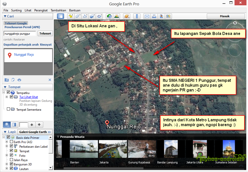Image resolution: width=248 pixels, height=172 pixels.
Task: Play Gunung Rajabasa tour thumbnail
Action: (142, 149)
